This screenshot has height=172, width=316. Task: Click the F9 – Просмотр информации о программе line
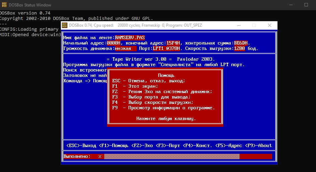163,108
